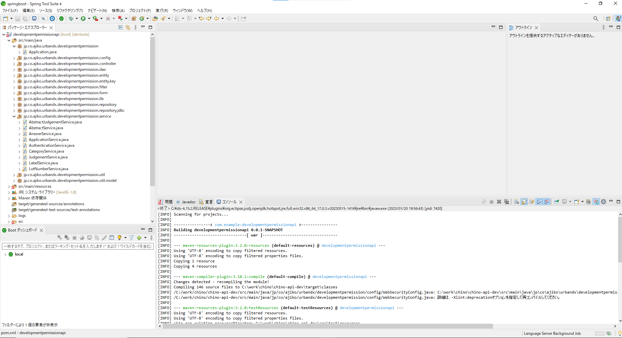The height and width of the screenshot is (338, 622).
Task: Toggle Scroll Lock in the console toolbar
Action: click(524, 202)
